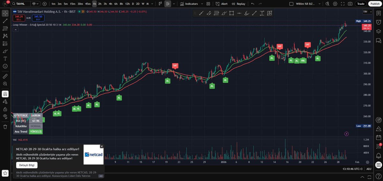
Task: Open the favorites star toolbar button
Action: pos(5,173)
